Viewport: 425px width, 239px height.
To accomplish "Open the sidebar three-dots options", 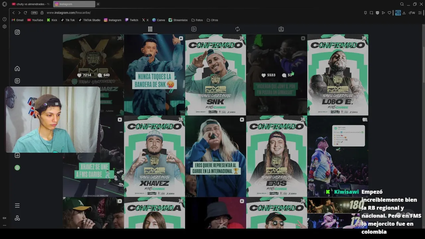I will click(4, 225).
